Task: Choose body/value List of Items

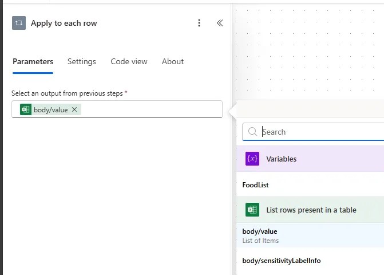Action: (260, 235)
